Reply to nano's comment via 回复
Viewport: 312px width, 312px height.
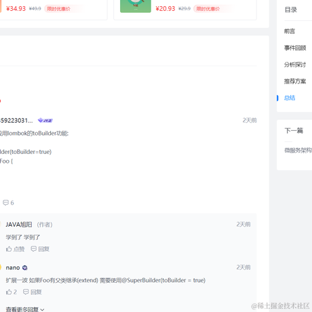[x=33, y=292]
